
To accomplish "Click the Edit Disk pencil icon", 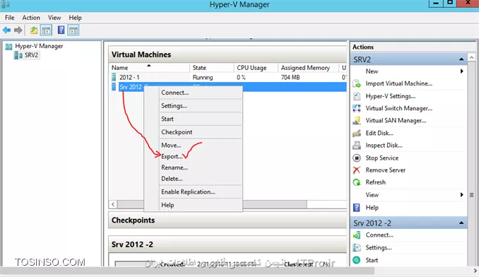I will [x=357, y=133].
